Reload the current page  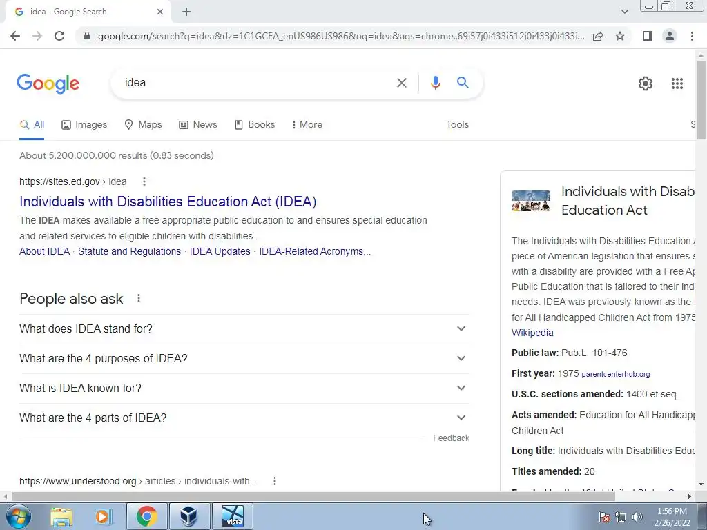pyautogui.click(x=59, y=36)
